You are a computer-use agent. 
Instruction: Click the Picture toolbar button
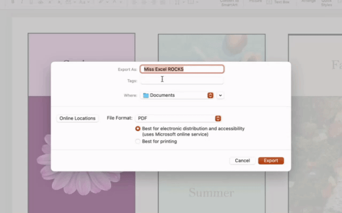pos(255,1)
